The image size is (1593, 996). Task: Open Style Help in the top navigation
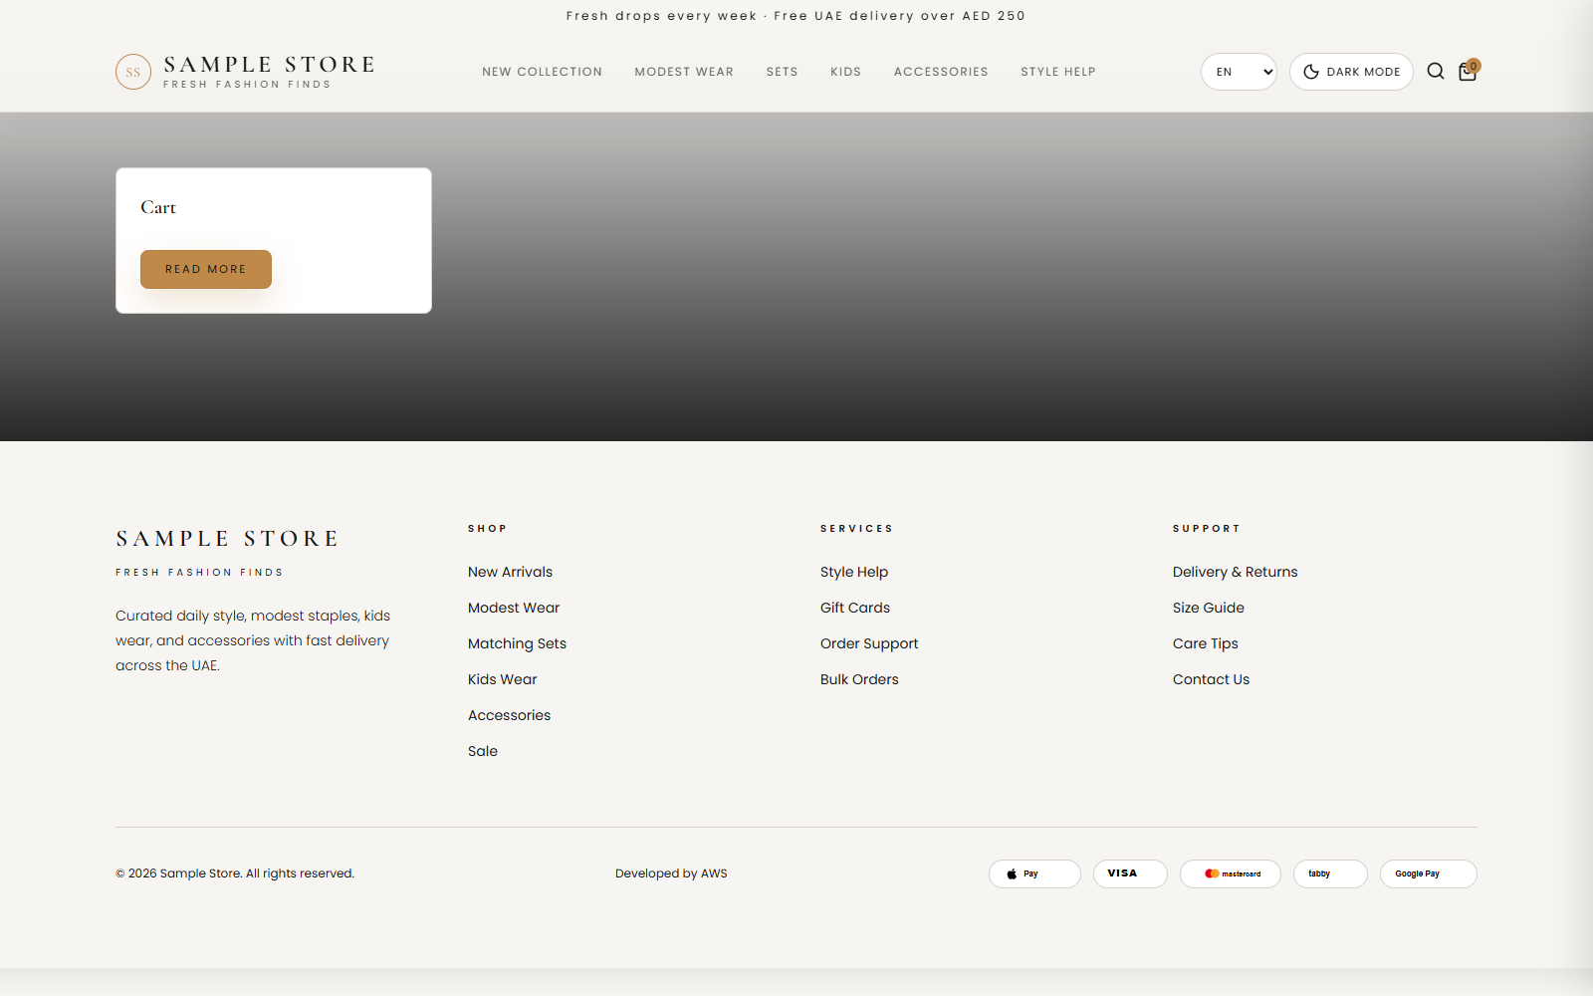(x=1057, y=72)
